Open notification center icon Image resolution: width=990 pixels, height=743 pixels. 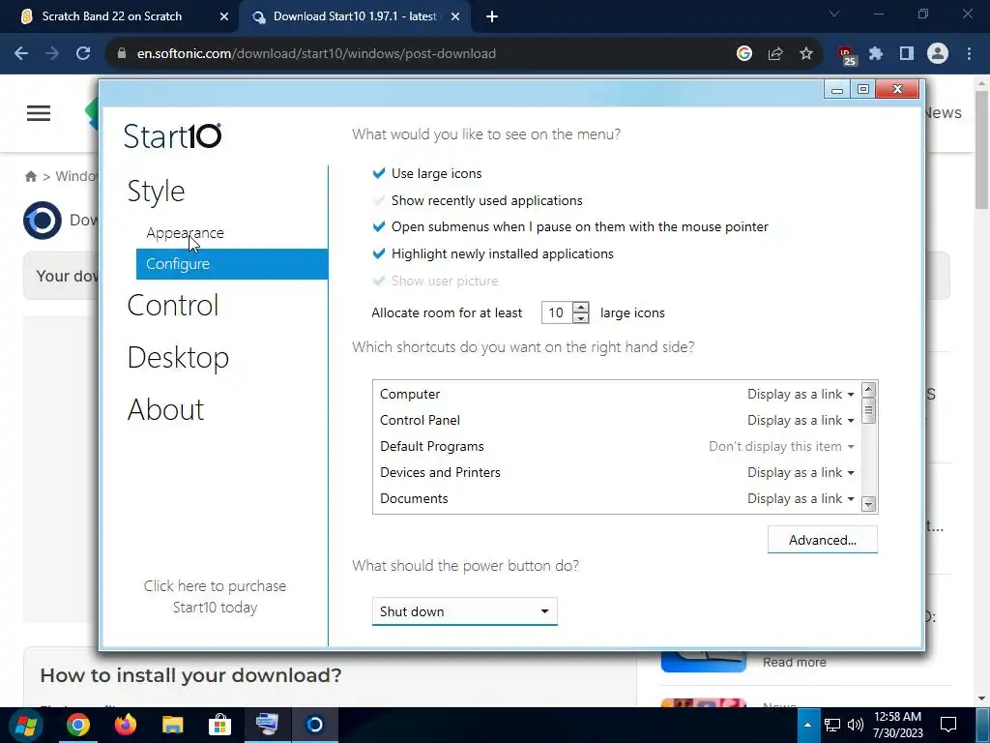click(948, 725)
